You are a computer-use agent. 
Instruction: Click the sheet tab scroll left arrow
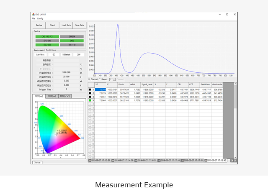point(232,161)
